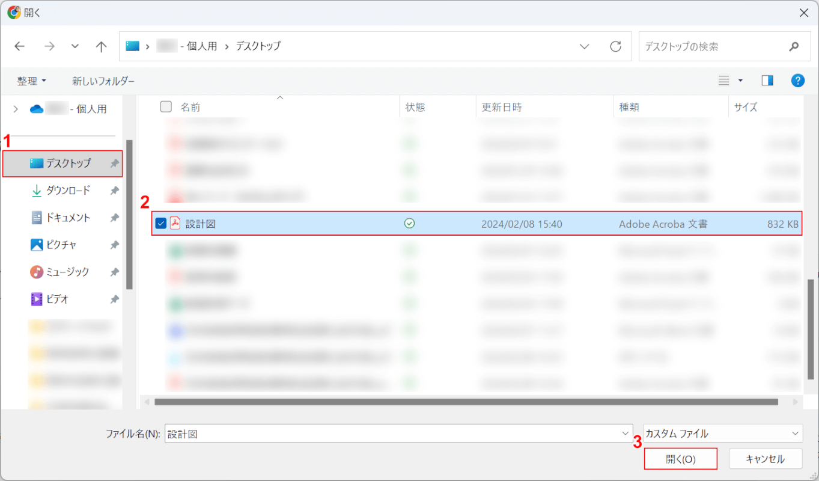Click the pin icon beside ピクチャ
Image resolution: width=819 pixels, height=481 pixels.
114,245
